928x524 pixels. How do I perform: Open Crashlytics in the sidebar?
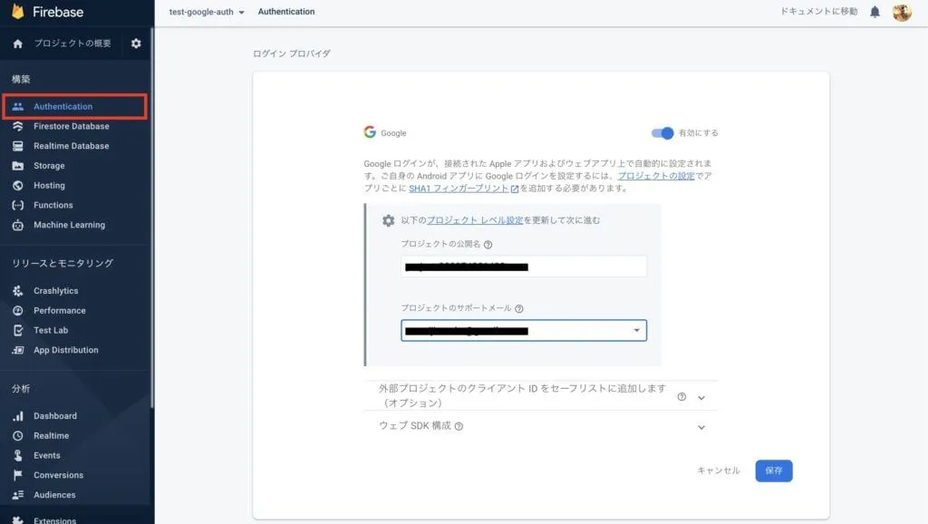56,291
